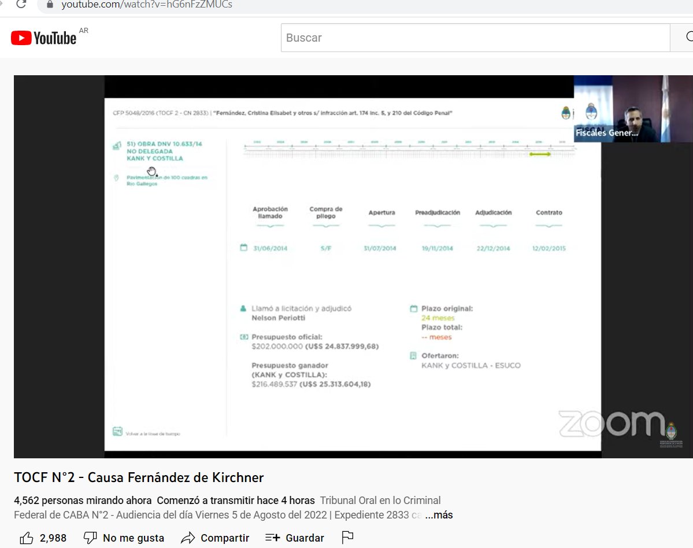
Task: Click the date 31/07/2014
Action: pos(380,248)
